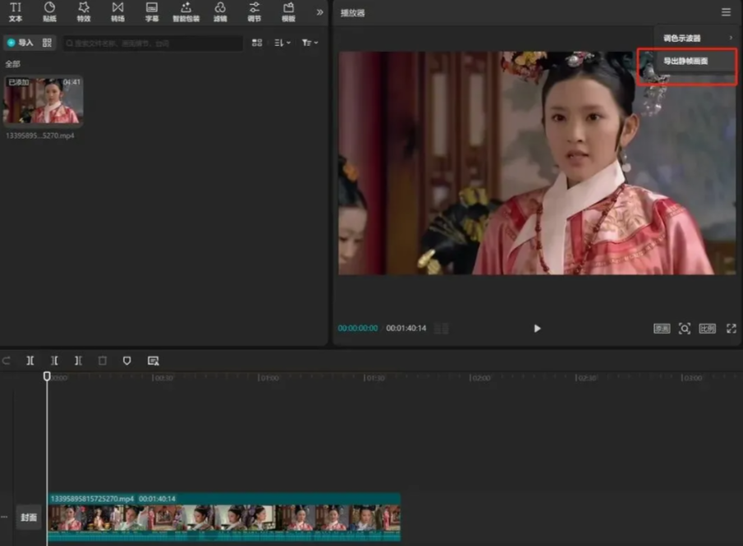Viewport: 743px width, 546px height.
Task: Open the 字幕 (Captions) tab
Action: click(152, 12)
